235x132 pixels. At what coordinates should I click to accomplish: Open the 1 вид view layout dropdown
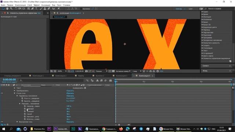tap(137, 71)
